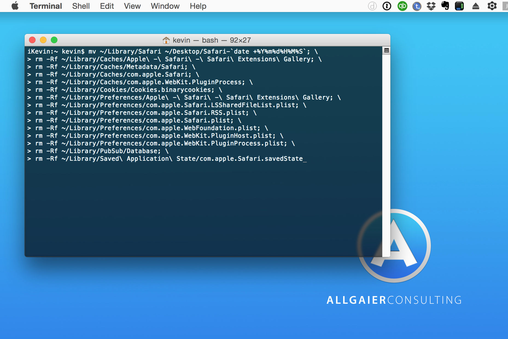Screen dimensions: 508x339
Task: Open the Shell menu
Action: (x=81, y=6)
